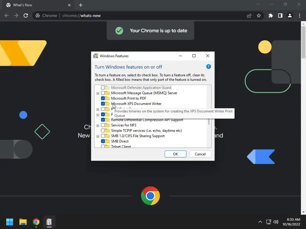Click the Chrome back arrow
306x229 pixels.
coord(7,16)
